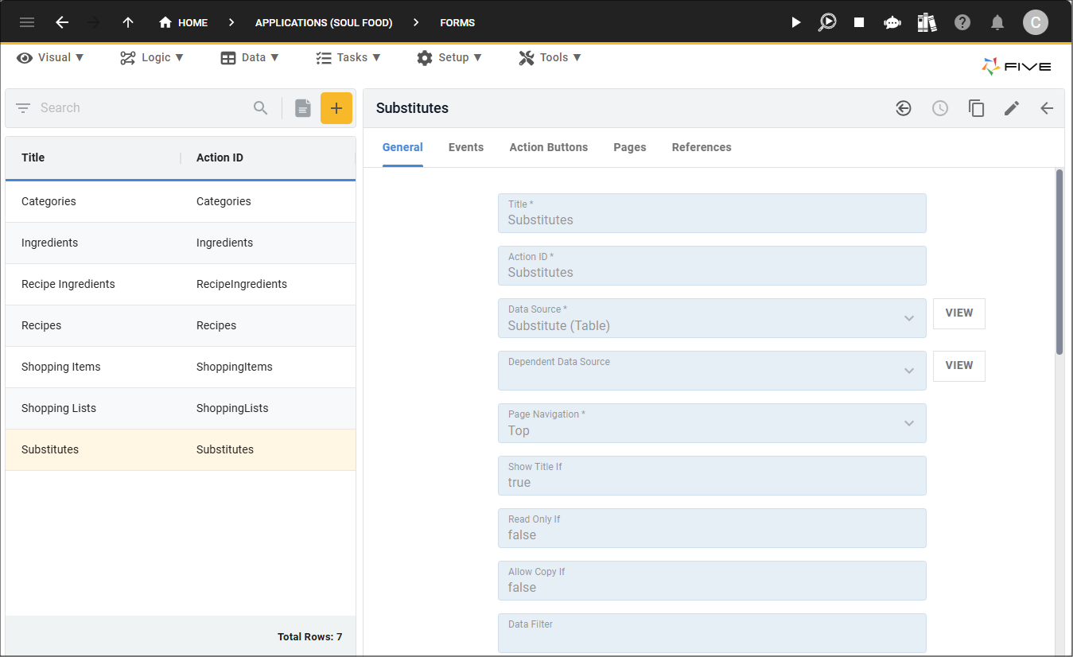
Task: Open the Setup menu
Action: [449, 57]
